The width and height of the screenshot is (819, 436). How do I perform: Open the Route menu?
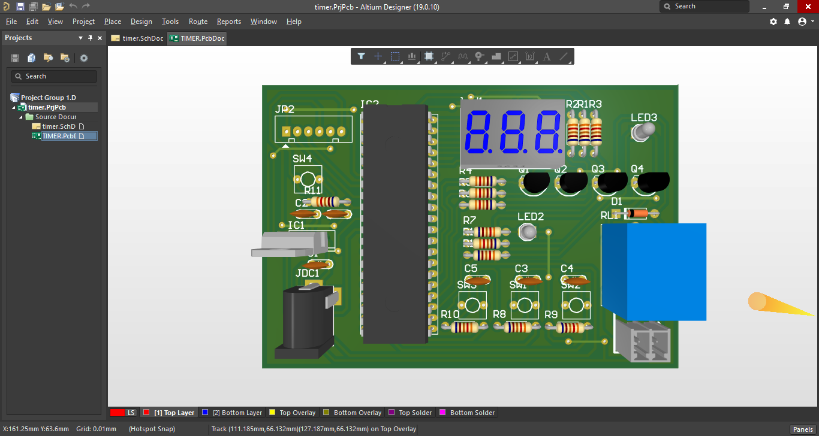(198, 22)
